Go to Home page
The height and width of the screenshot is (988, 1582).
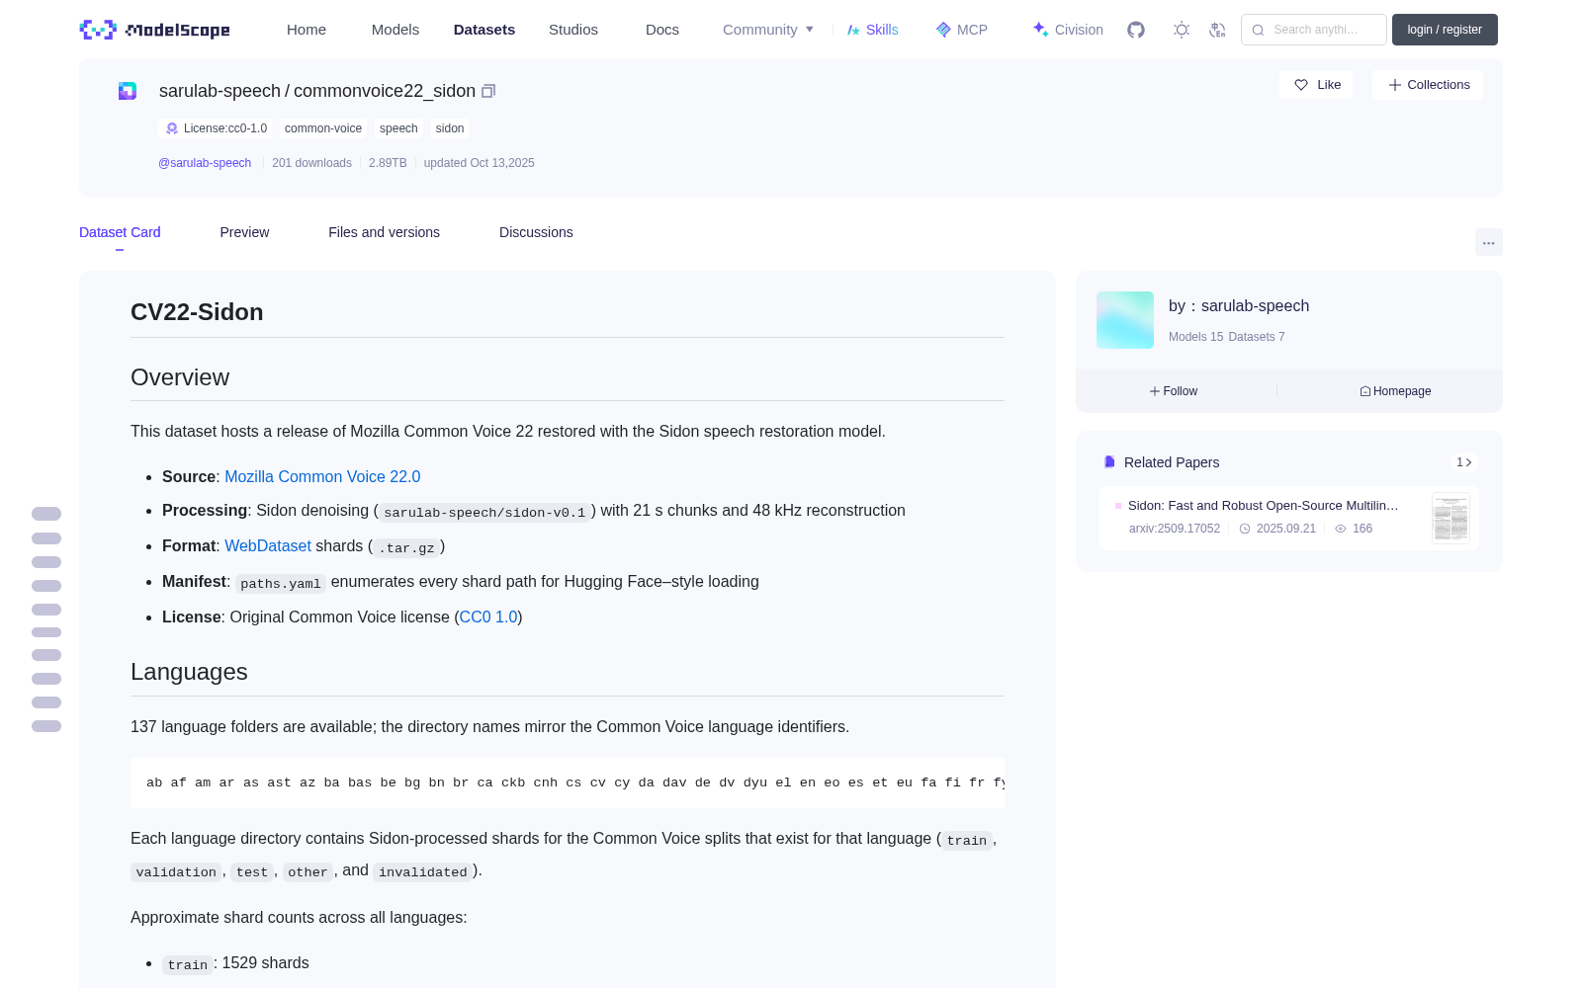tap(307, 30)
